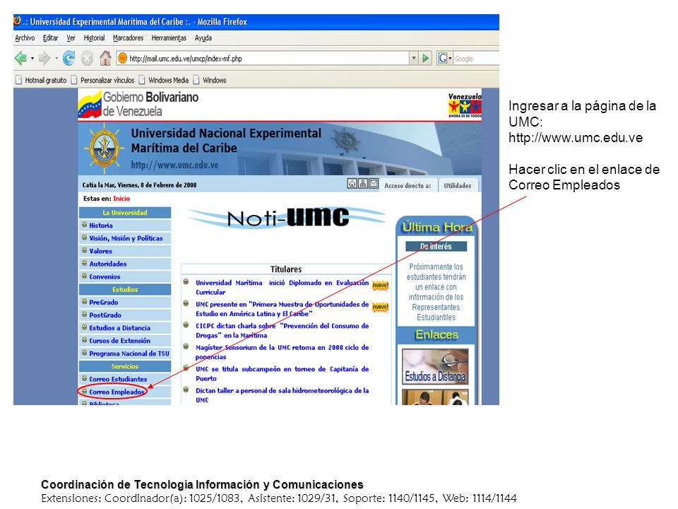Open the Valores link
Screen dimensions: 678x509
pos(100,251)
